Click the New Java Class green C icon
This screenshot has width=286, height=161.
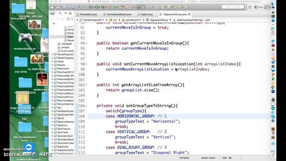115,7
